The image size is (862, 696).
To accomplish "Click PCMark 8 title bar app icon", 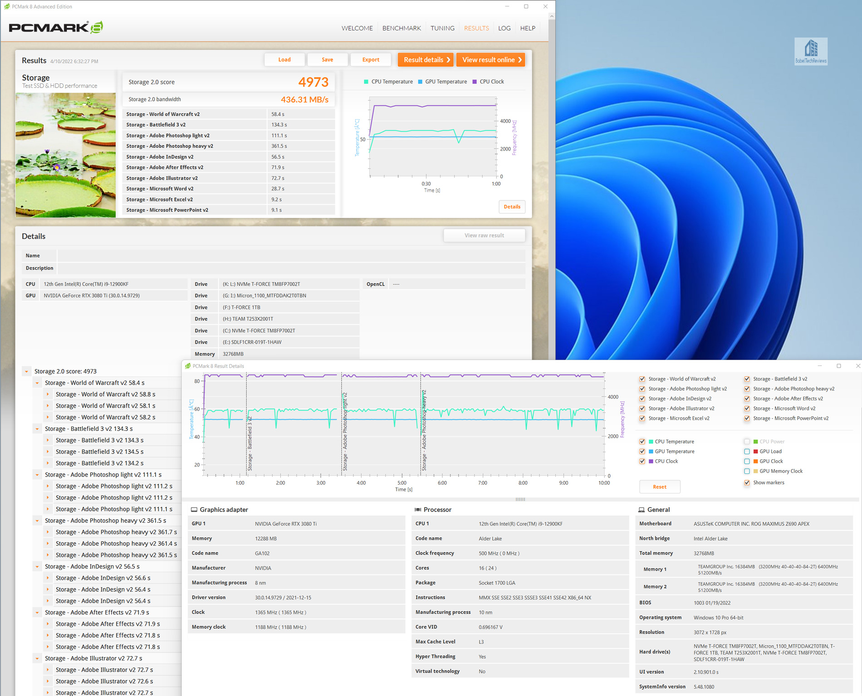I will (x=7, y=6).
